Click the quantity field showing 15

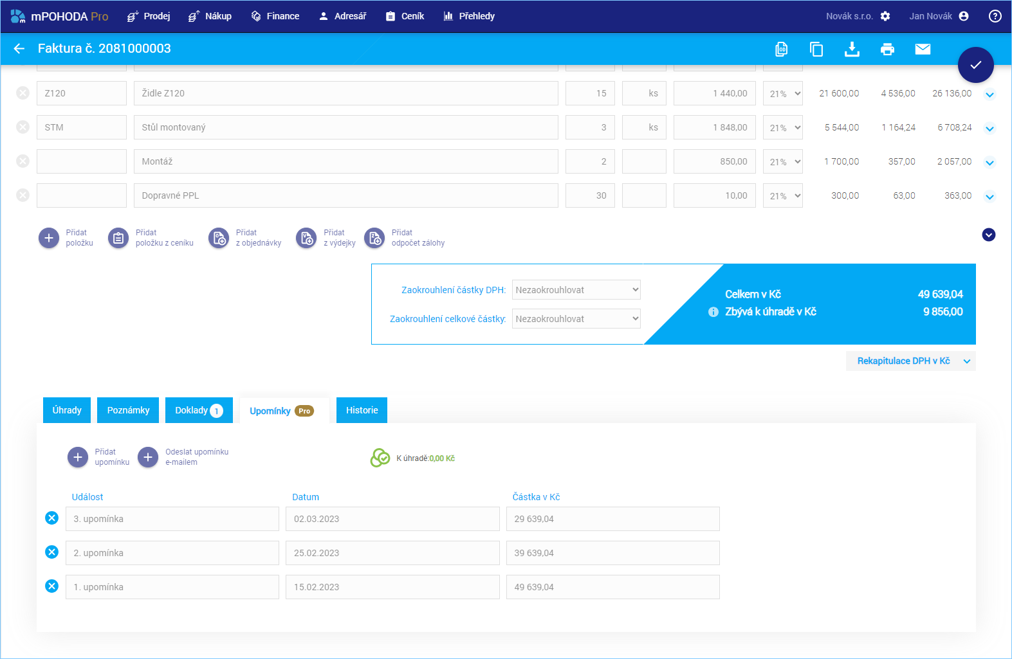[x=590, y=93]
